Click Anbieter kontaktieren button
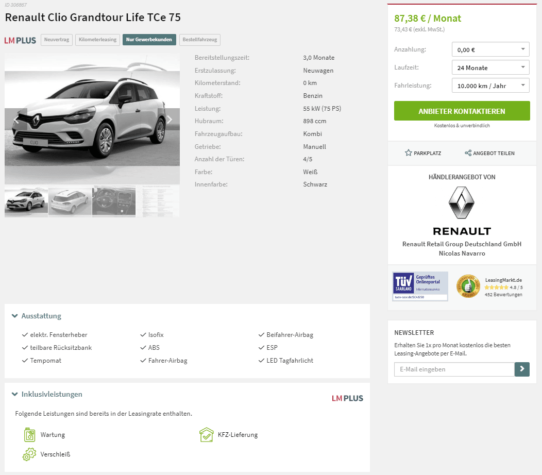542x475 pixels. tap(462, 111)
